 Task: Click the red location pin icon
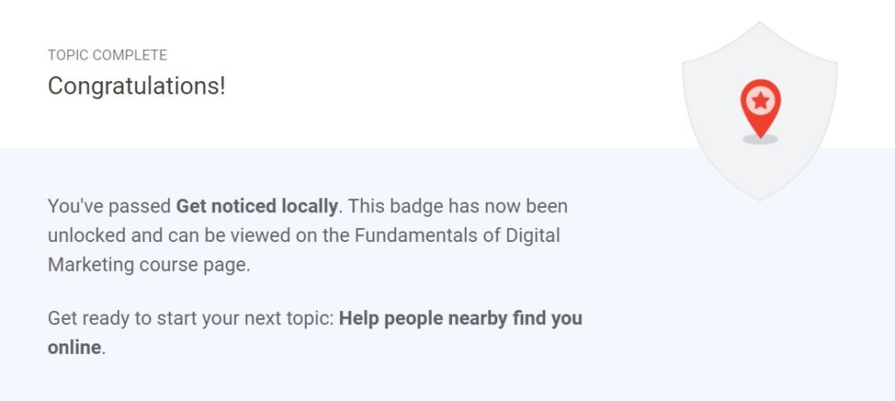point(760,108)
